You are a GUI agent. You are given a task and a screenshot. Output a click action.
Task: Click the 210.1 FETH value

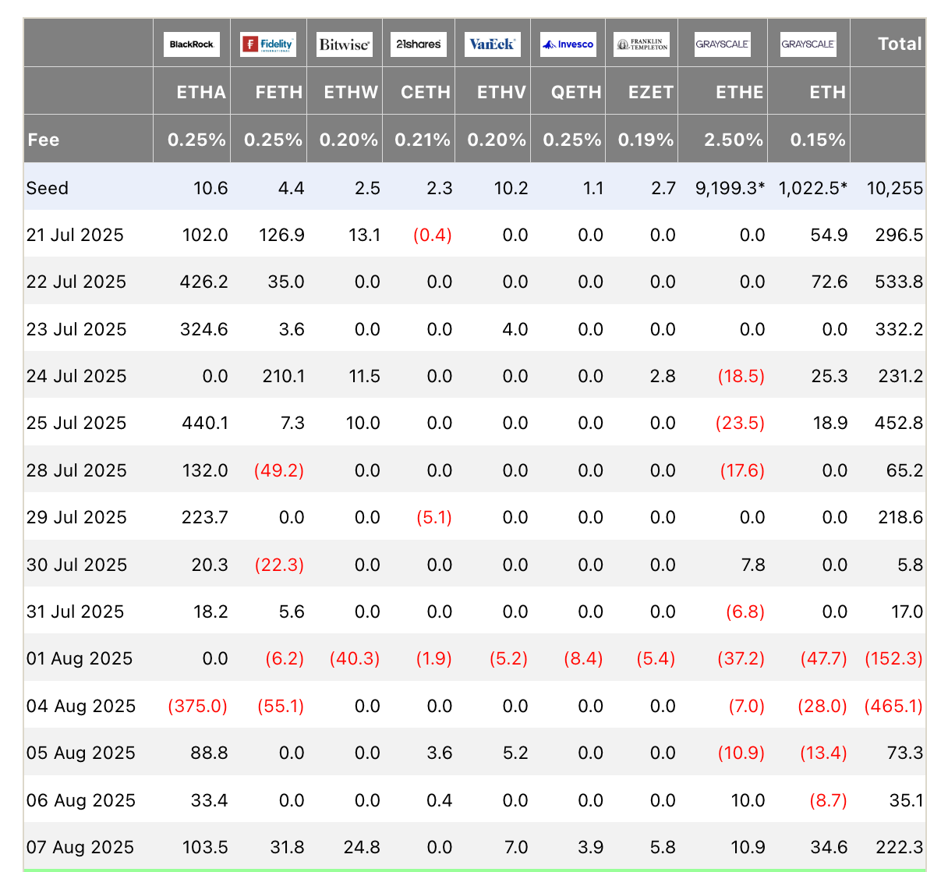(x=281, y=376)
